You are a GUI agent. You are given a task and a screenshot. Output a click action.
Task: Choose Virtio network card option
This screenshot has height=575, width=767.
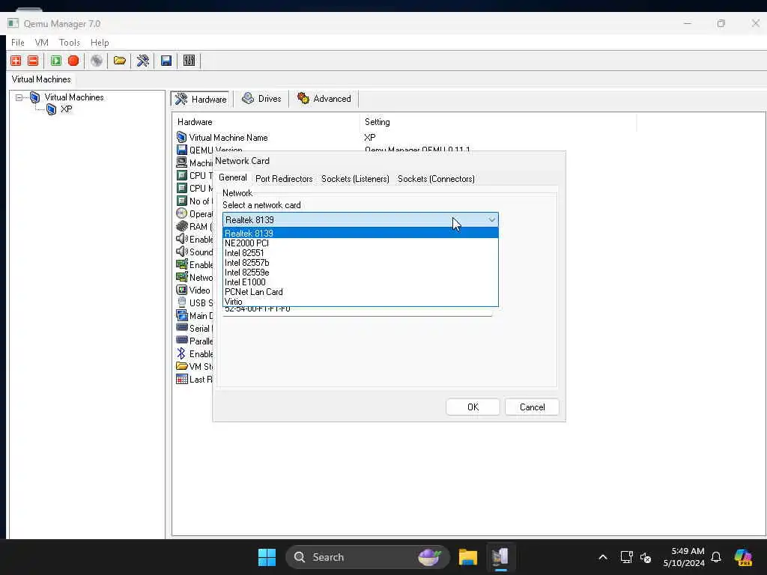click(x=360, y=302)
